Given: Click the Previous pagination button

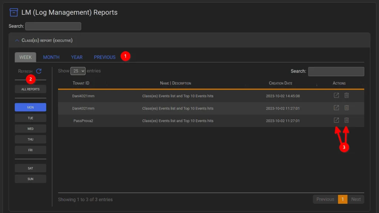Looking at the screenshot, I should click(325, 199).
